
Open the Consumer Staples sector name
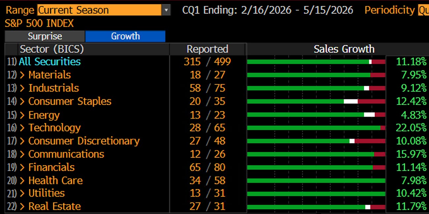pyautogui.click(x=70, y=101)
